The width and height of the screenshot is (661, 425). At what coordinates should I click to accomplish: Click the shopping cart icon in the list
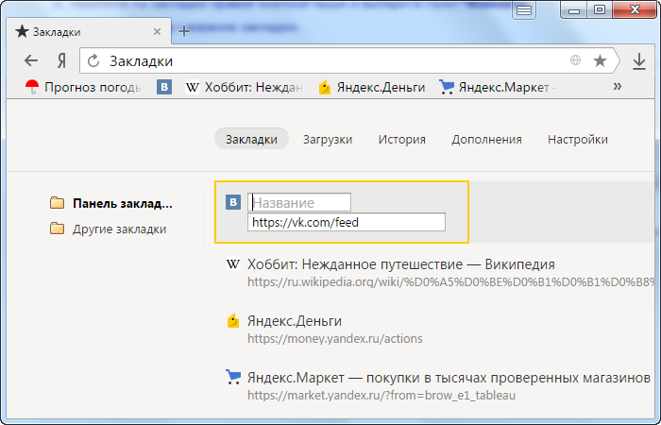pos(233,377)
